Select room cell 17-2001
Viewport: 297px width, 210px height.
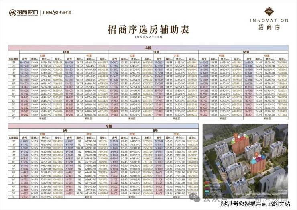coord(159,63)
